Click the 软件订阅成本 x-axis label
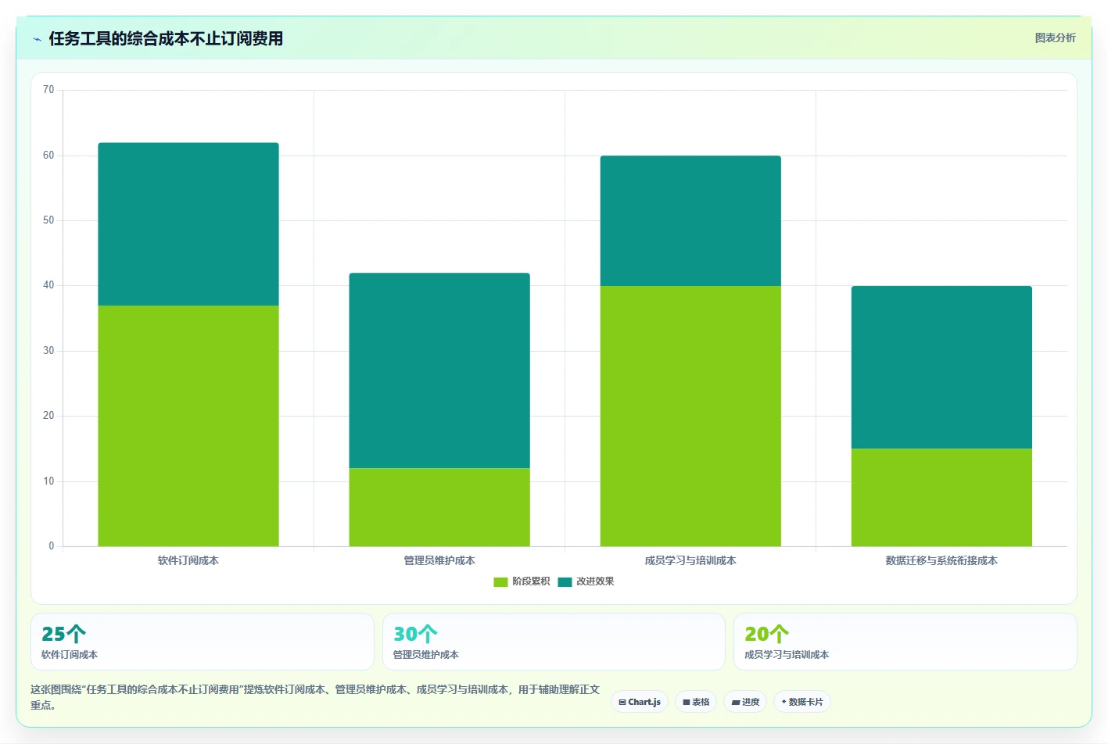 click(x=188, y=560)
